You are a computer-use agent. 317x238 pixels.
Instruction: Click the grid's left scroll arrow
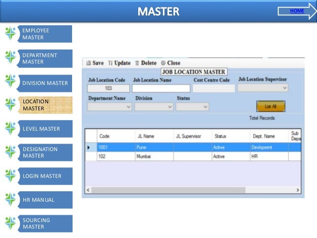click(x=88, y=190)
